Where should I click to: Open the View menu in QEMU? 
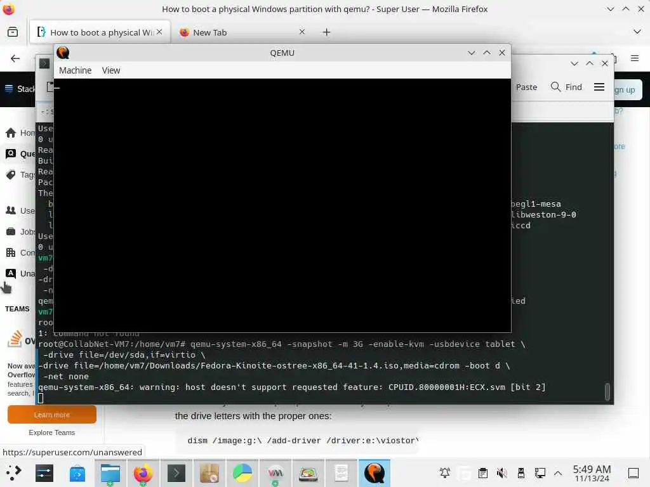click(x=110, y=70)
